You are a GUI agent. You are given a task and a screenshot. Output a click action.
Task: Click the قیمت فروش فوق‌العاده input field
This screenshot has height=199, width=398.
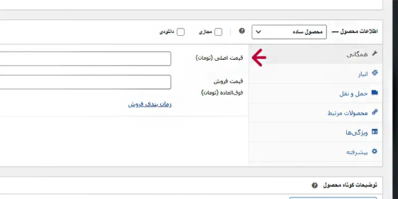(85, 82)
